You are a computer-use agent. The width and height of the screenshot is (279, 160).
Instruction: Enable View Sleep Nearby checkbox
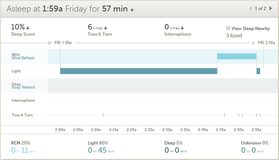click(x=228, y=28)
